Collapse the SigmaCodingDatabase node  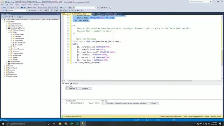point(7,28)
